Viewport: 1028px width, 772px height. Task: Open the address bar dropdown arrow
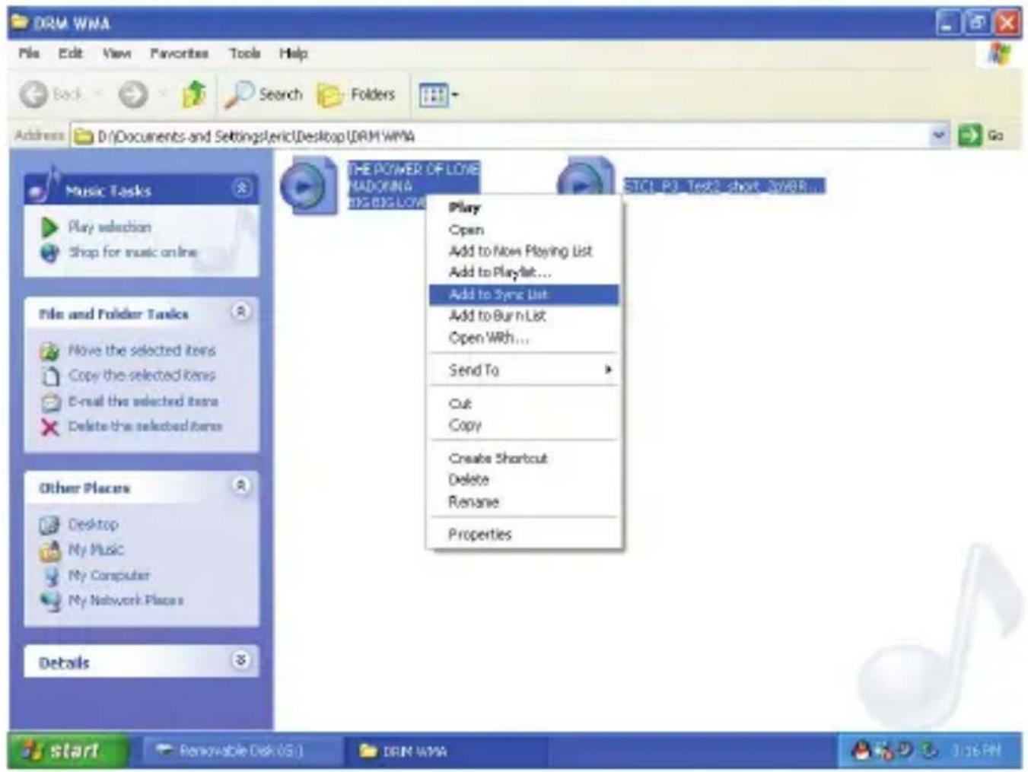tap(939, 135)
